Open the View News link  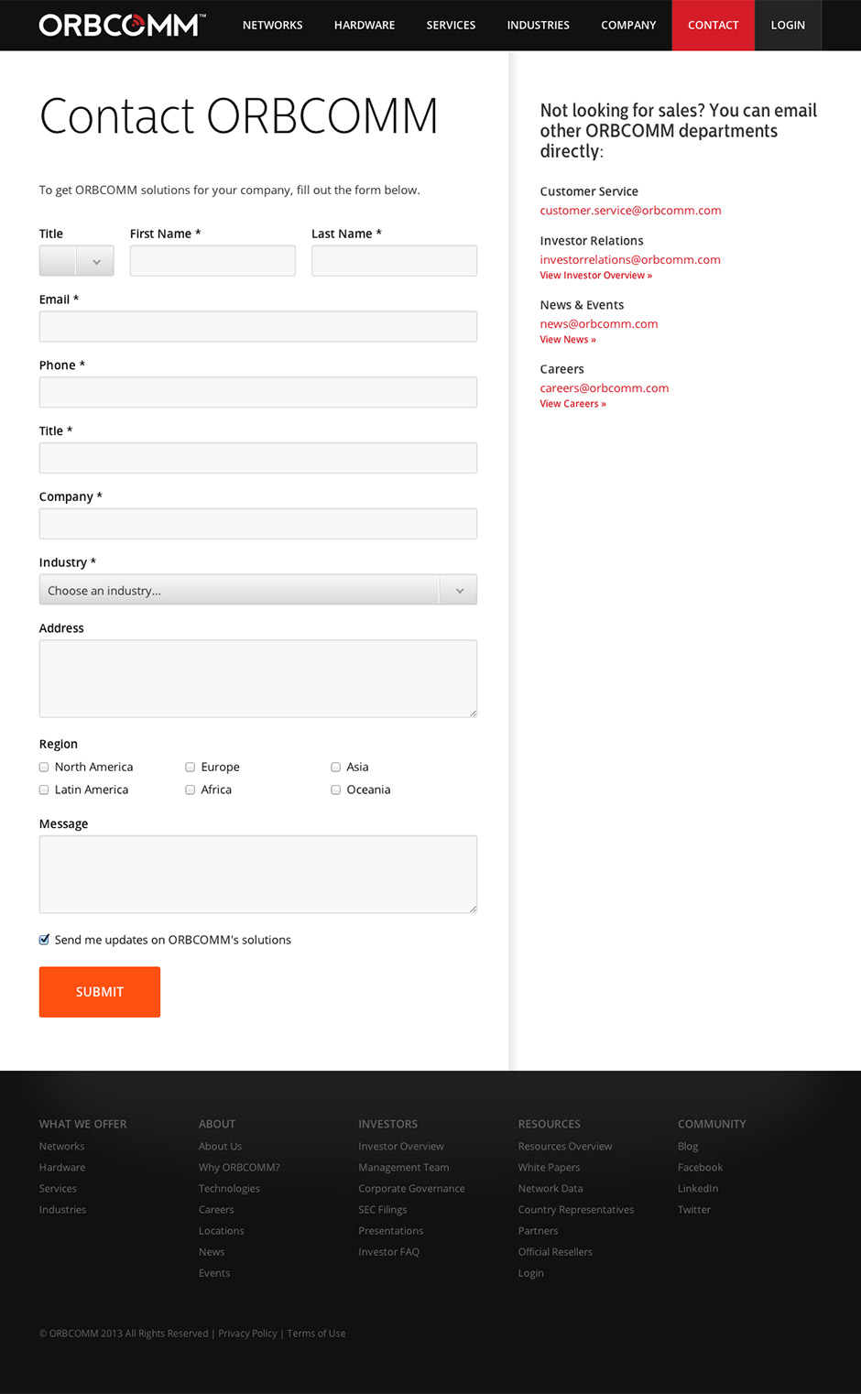click(x=568, y=340)
